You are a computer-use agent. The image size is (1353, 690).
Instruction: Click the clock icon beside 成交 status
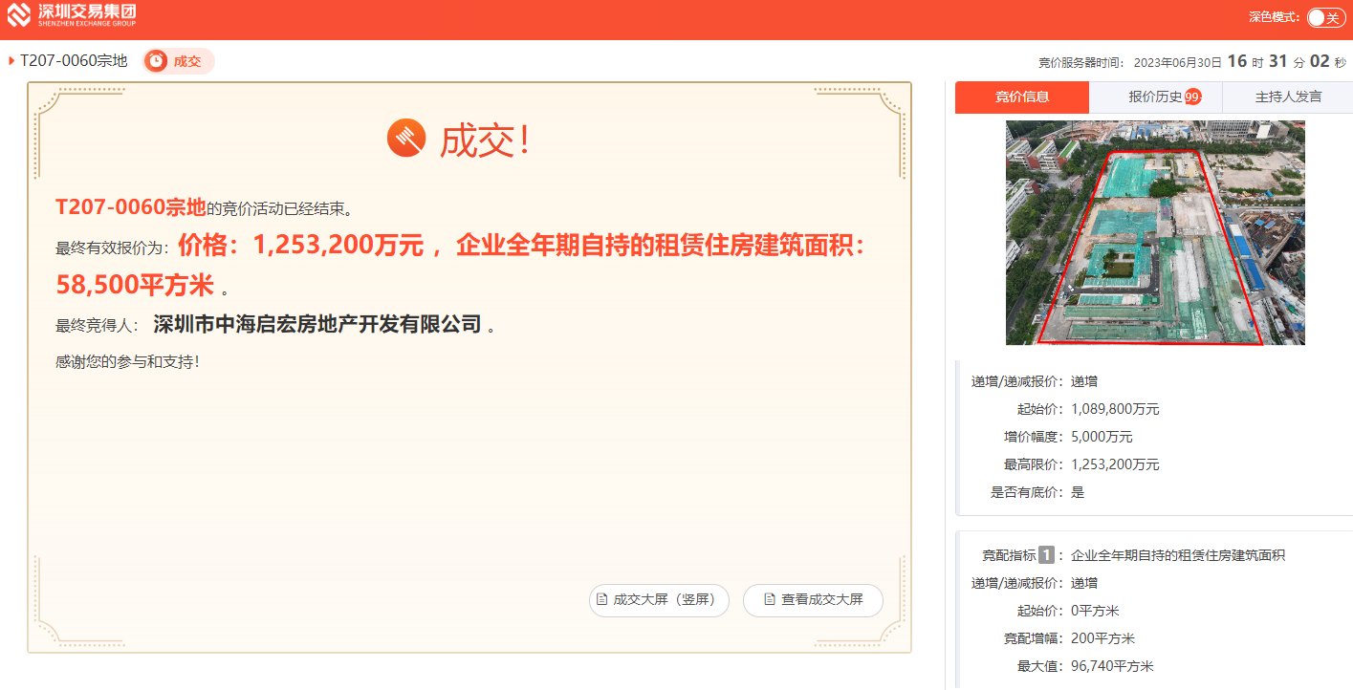[156, 61]
